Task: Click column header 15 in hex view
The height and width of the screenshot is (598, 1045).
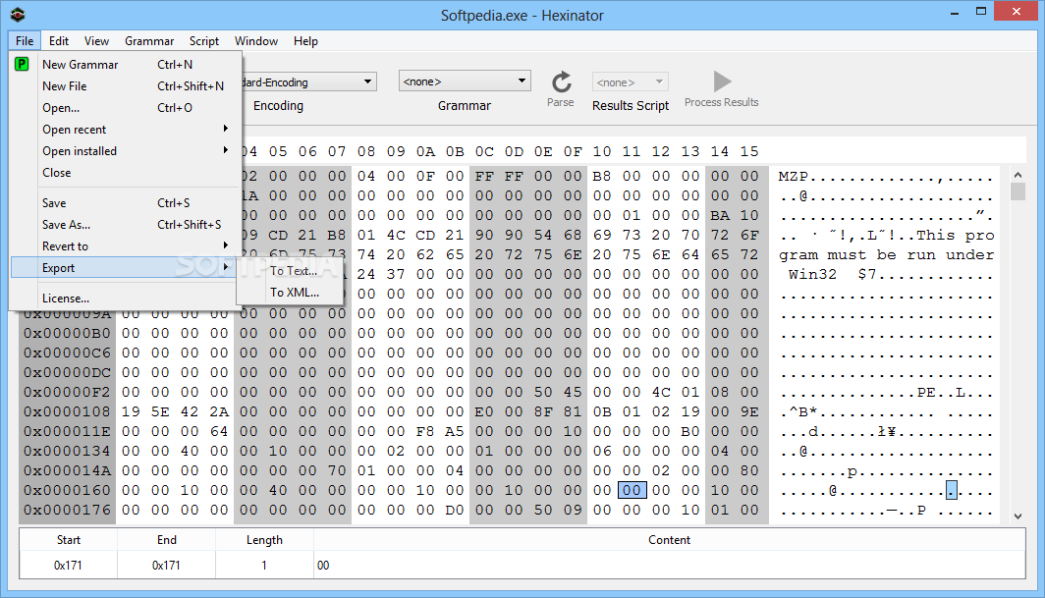Action: click(749, 151)
